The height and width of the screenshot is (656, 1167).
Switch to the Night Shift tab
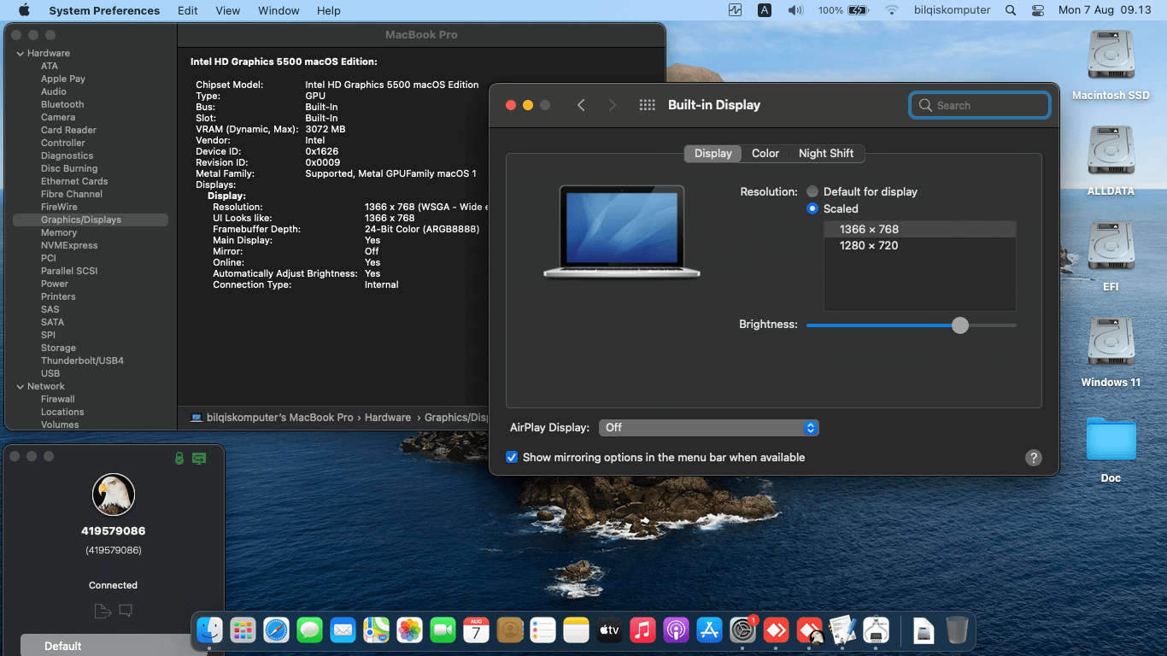click(826, 153)
